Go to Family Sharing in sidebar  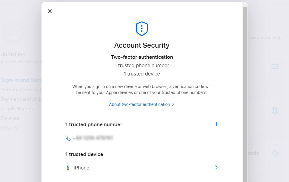click(18, 109)
